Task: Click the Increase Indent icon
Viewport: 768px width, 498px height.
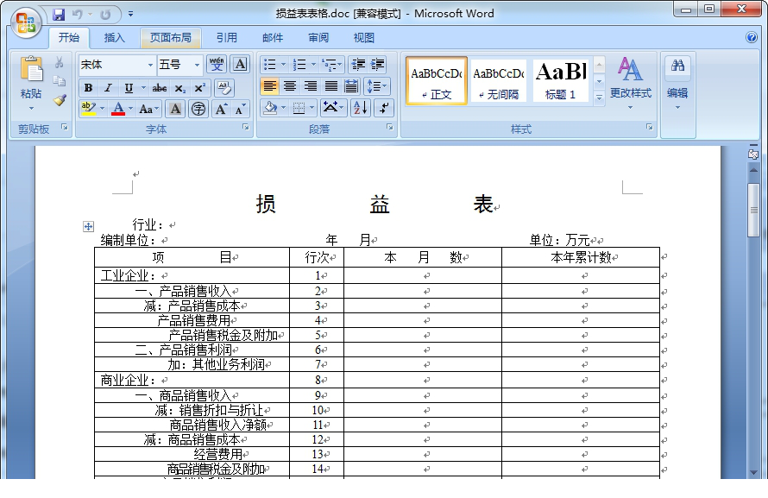Action: tap(378, 65)
